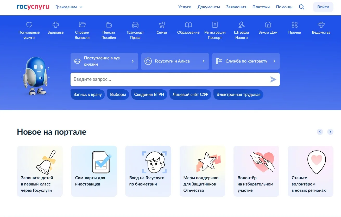This screenshot has height=217, width=341.
Task: Open Справки Выписки folder icon
Action: pyautogui.click(x=82, y=25)
